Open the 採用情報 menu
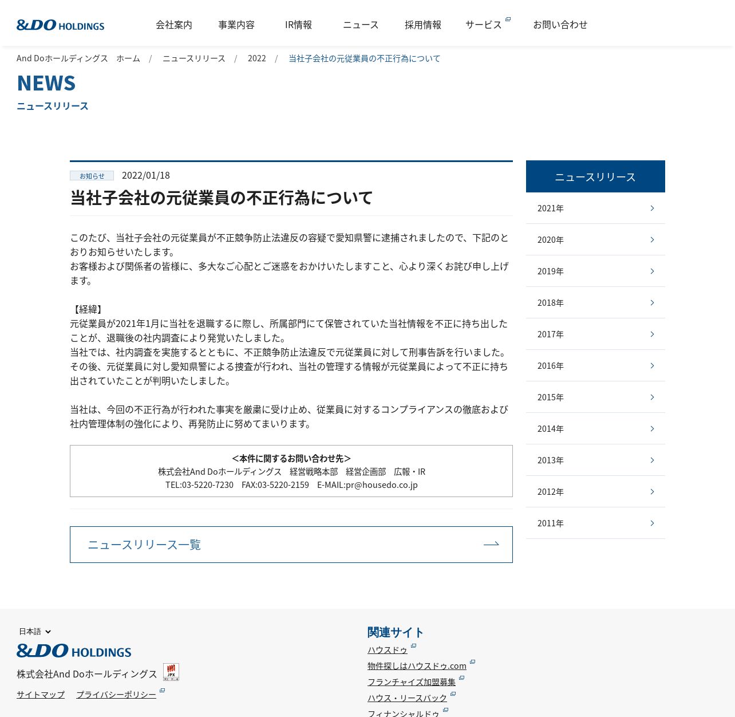Screen dimensions: 735x717 pos(423,25)
